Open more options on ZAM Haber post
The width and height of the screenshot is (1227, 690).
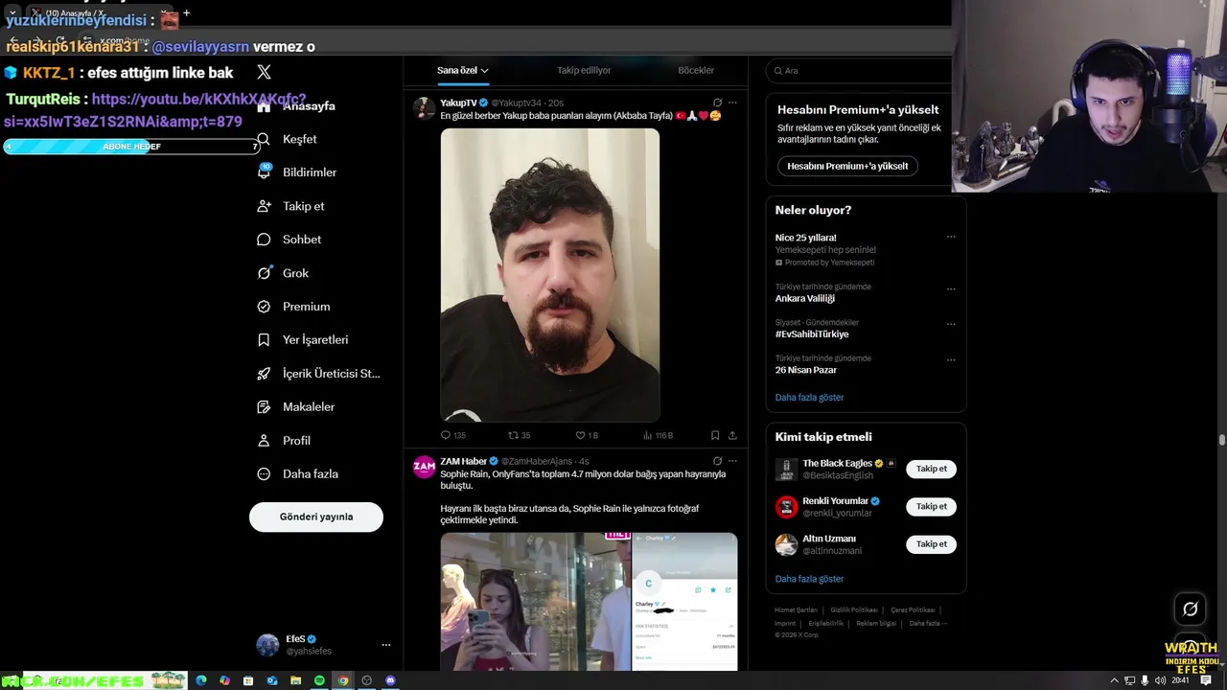point(732,461)
